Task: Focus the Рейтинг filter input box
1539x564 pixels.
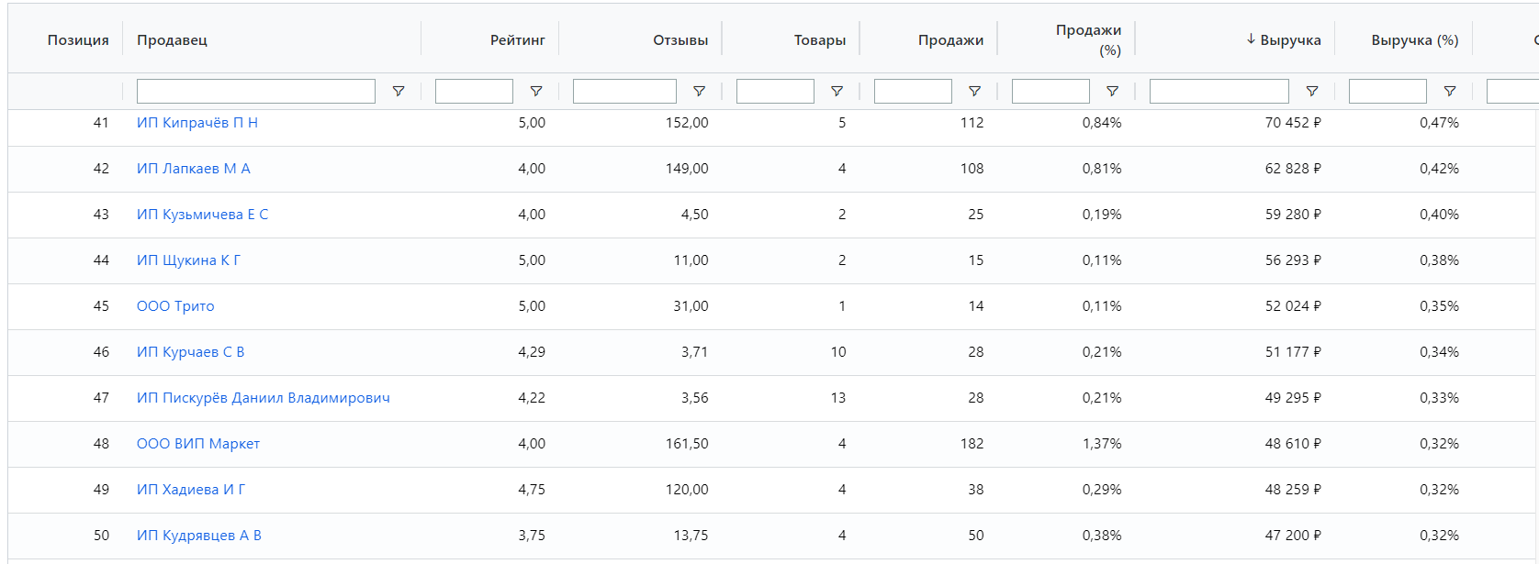Action: pyautogui.click(x=474, y=92)
